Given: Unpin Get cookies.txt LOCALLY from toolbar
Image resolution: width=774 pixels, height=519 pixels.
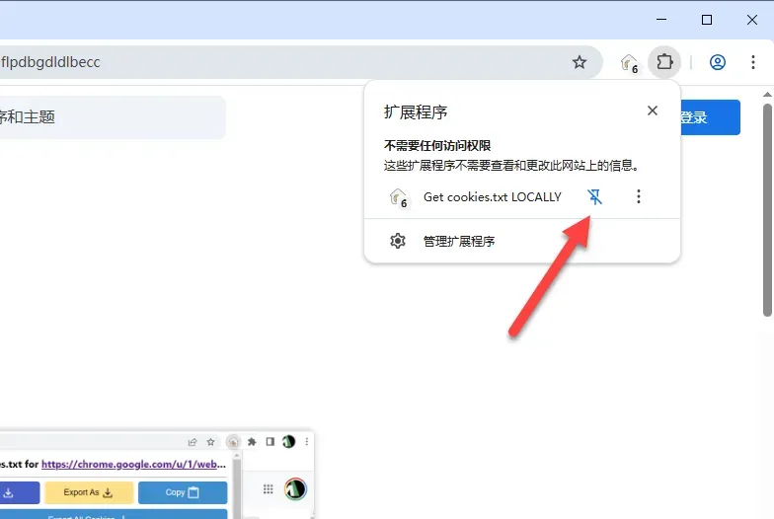Looking at the screenshot, I should coord(594,197).
